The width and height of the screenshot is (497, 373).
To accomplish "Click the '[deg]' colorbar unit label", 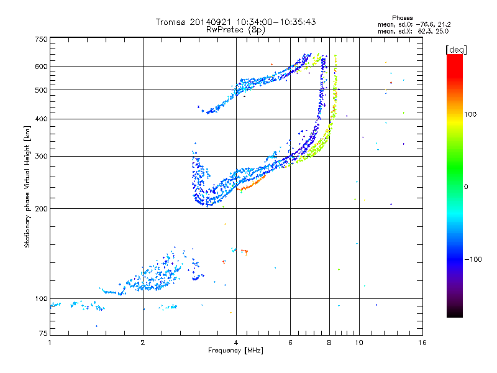I will [x=456, y=50].
